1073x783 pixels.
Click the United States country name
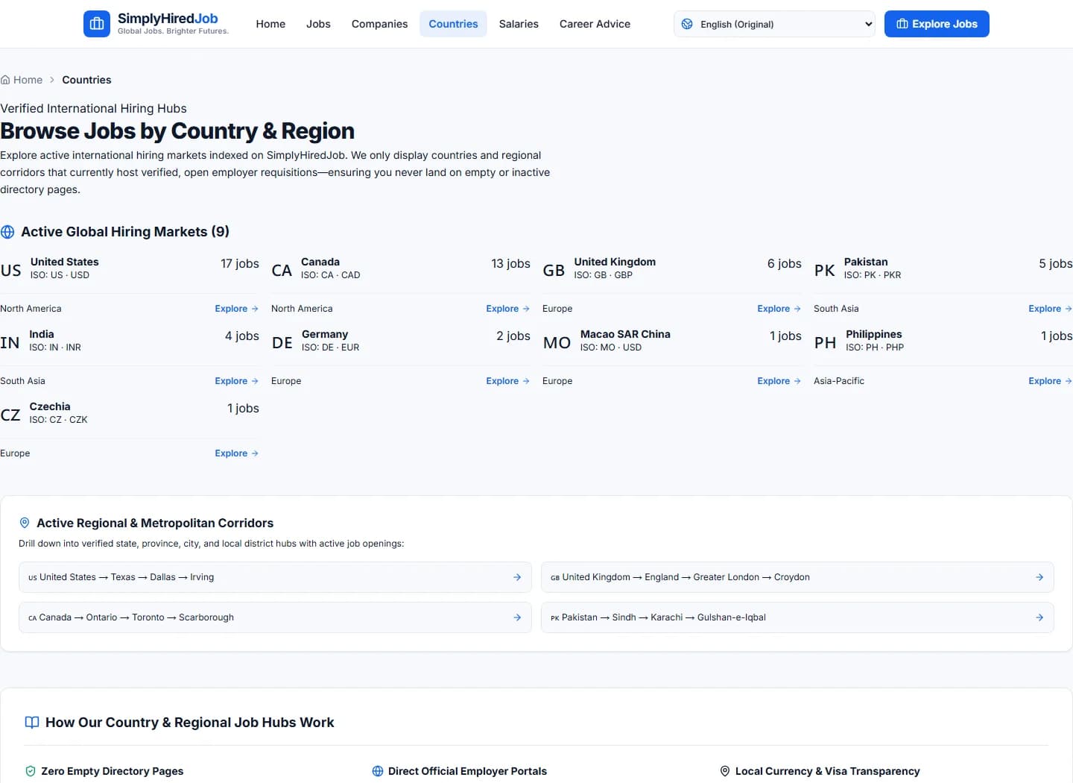[x=64, y=262]
